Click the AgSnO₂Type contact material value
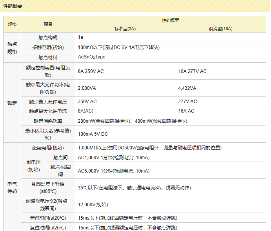The height and width of the screenshot is (231, 271). [91, 57]
